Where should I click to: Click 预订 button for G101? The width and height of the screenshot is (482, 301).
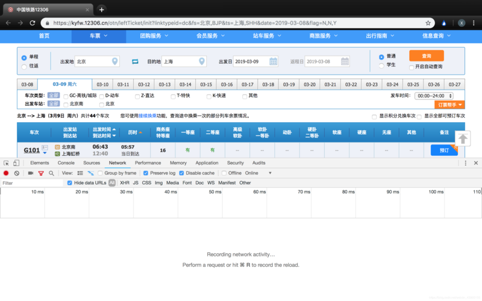pyautogui.click(x=444, y=150)
